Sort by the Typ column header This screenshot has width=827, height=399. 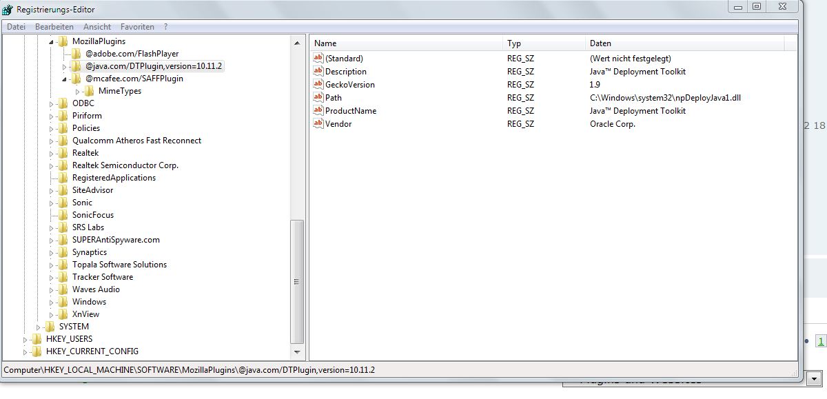pyautogui.click(x=544, y=43)
